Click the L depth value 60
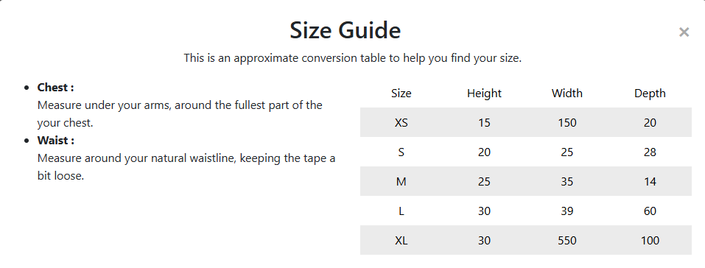The height and width of the screenshot is (268, 705). tap(650, 211)
